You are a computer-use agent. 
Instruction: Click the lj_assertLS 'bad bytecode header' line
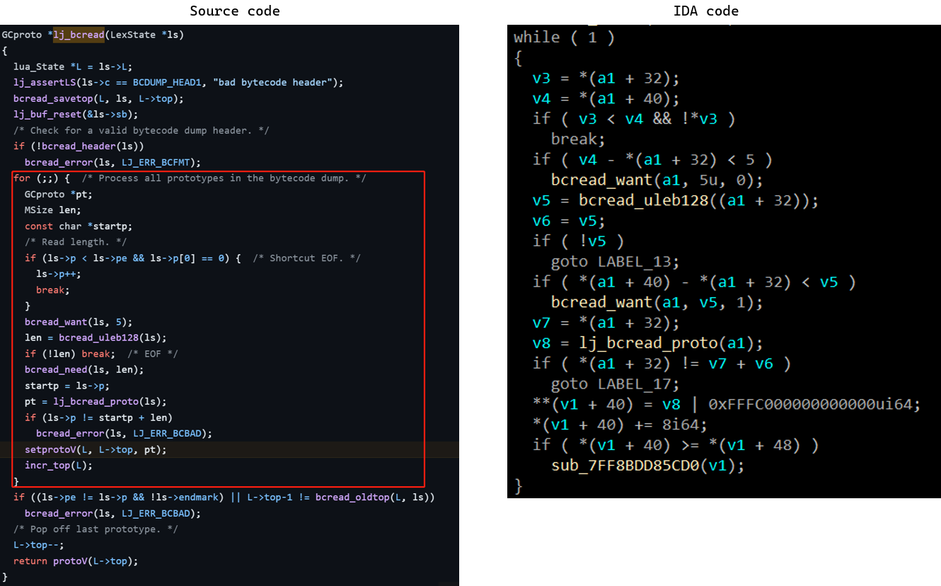[178, 82]
